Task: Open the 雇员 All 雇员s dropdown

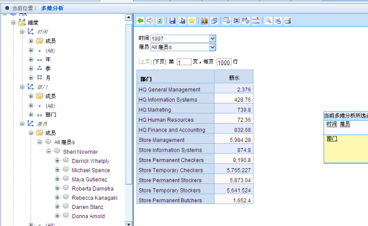Action: tap(213, 47)
